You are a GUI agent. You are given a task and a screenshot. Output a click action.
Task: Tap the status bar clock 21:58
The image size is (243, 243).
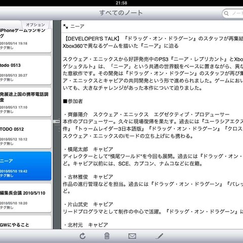coord(121,3)
